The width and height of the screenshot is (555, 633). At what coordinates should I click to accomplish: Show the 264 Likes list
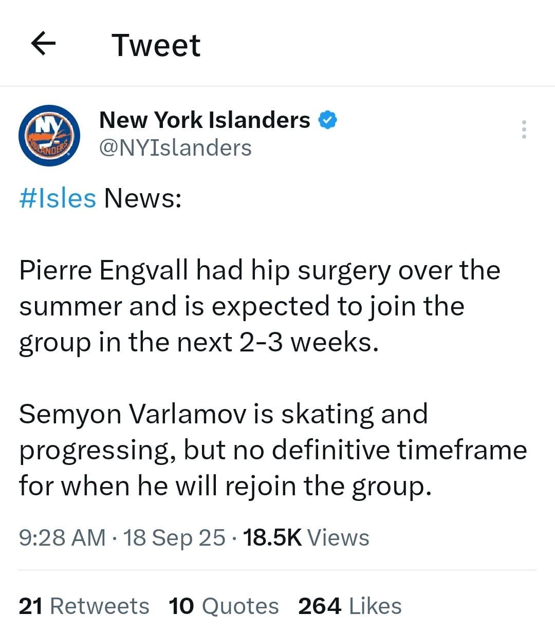pos(349,606)
